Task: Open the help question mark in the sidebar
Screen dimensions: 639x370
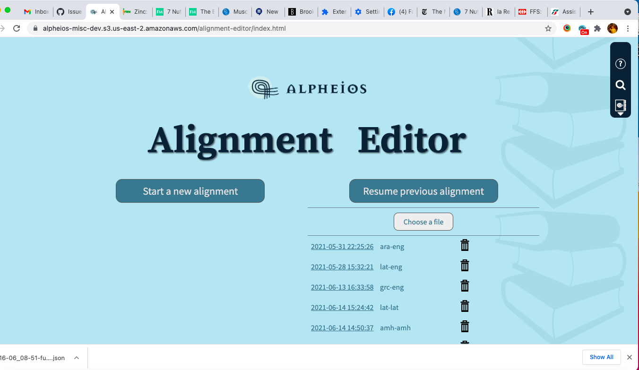Action: 620,63
